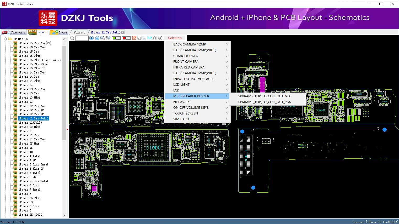
Task: Choose SPKRAMP_TOP_TO_COIL_OUT_NEG from the submenu
Action: [267, 96]
